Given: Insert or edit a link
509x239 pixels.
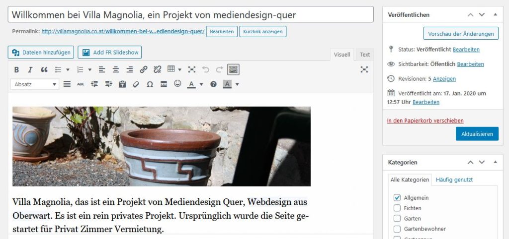Looking at the screenshot, I should pyautogui.click(x=144, y=69).
